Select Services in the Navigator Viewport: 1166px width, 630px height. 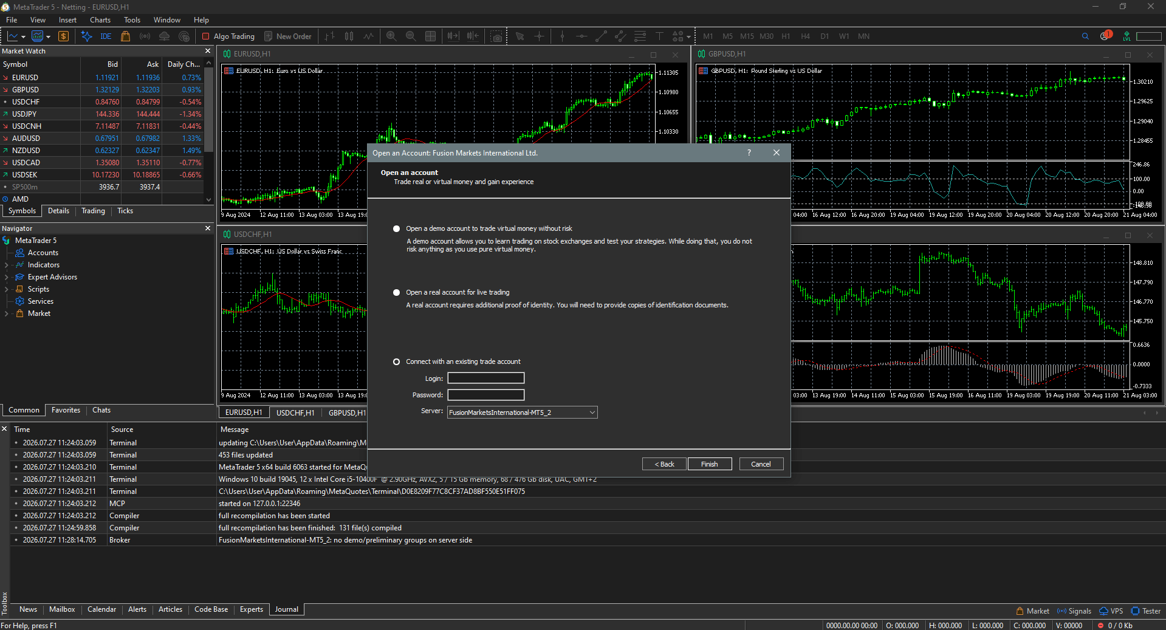(x=41, y=301)
